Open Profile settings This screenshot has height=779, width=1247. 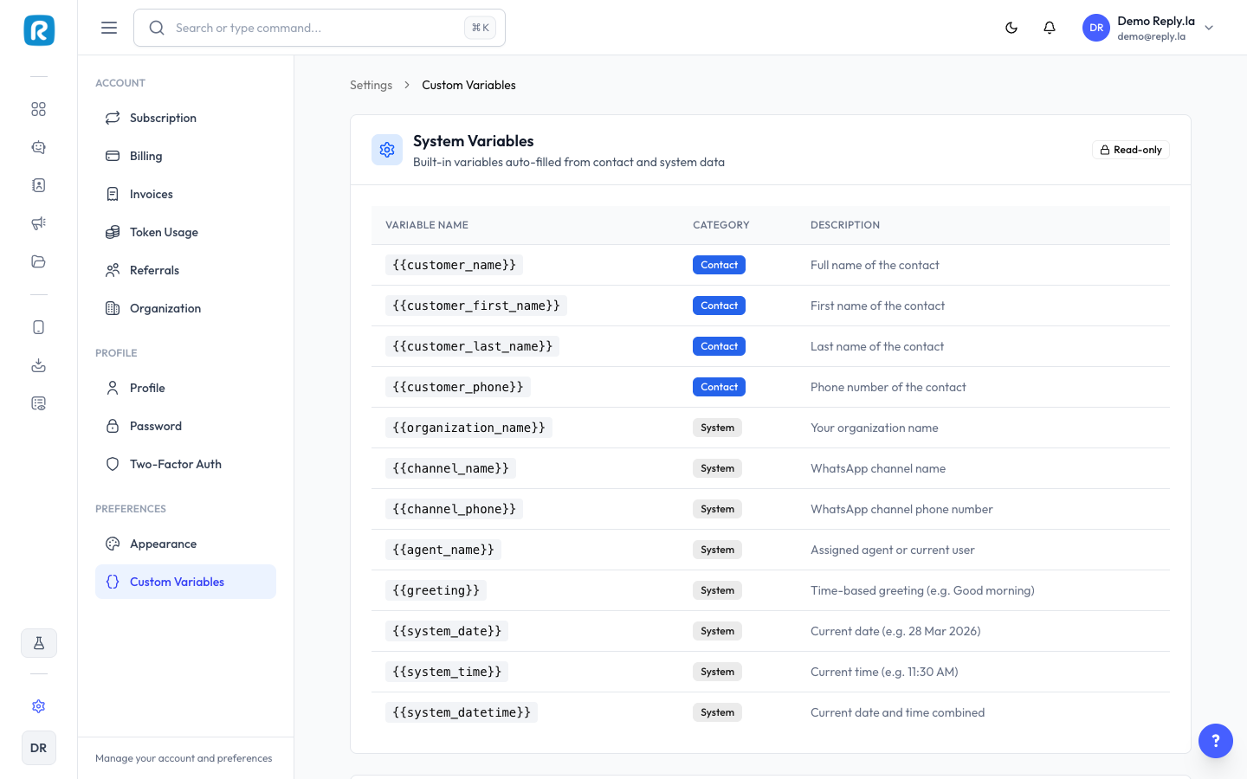[185, 388]
